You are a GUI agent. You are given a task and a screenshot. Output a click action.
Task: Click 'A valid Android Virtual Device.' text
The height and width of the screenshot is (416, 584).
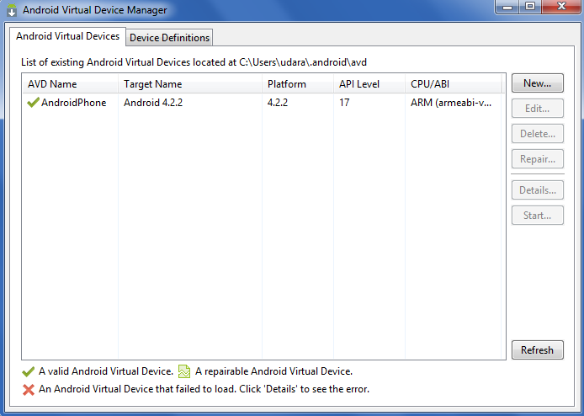pyautogui.click(x=106, y=371)
